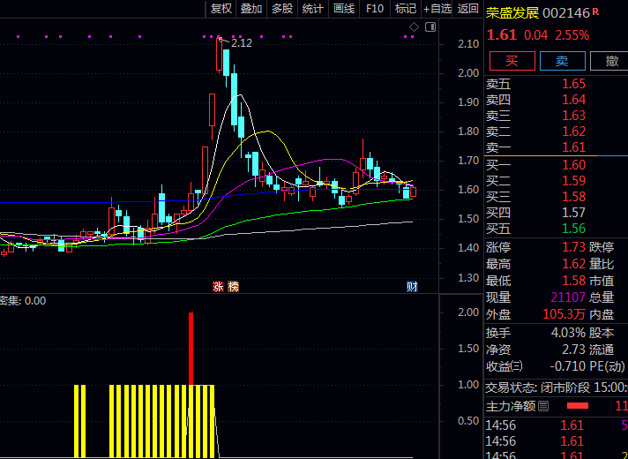Screen dimensions: 628x459
Task: Select 卖五 price 1.65
Action: point(573,84)
